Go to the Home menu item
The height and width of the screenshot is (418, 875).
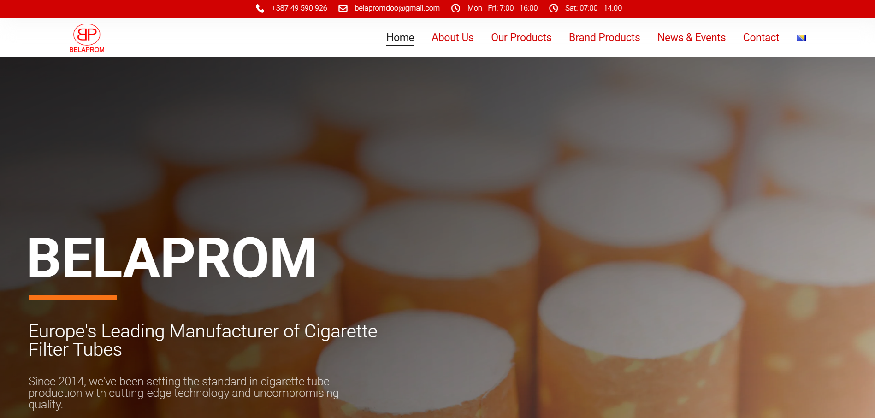[400, 38]
